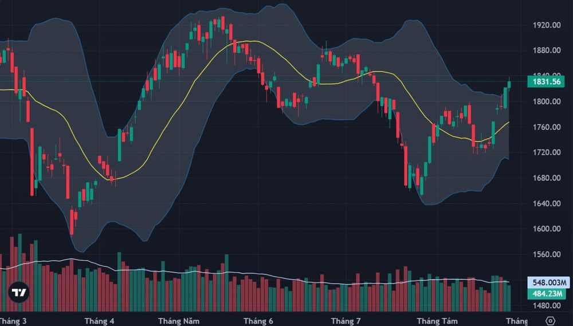Click Tháng 6 on the time axis
The image size is (573, 326).
(x=258, y=321)
